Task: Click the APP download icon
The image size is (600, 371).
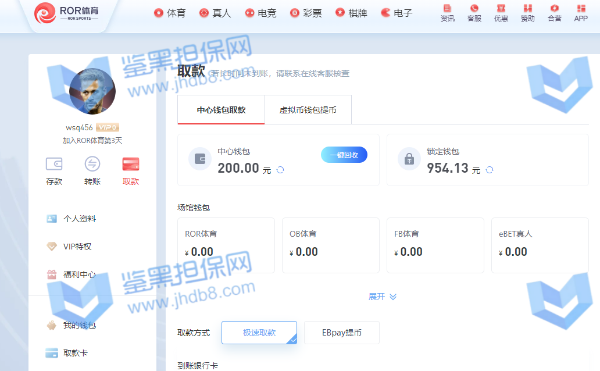Action: [580, 12]
